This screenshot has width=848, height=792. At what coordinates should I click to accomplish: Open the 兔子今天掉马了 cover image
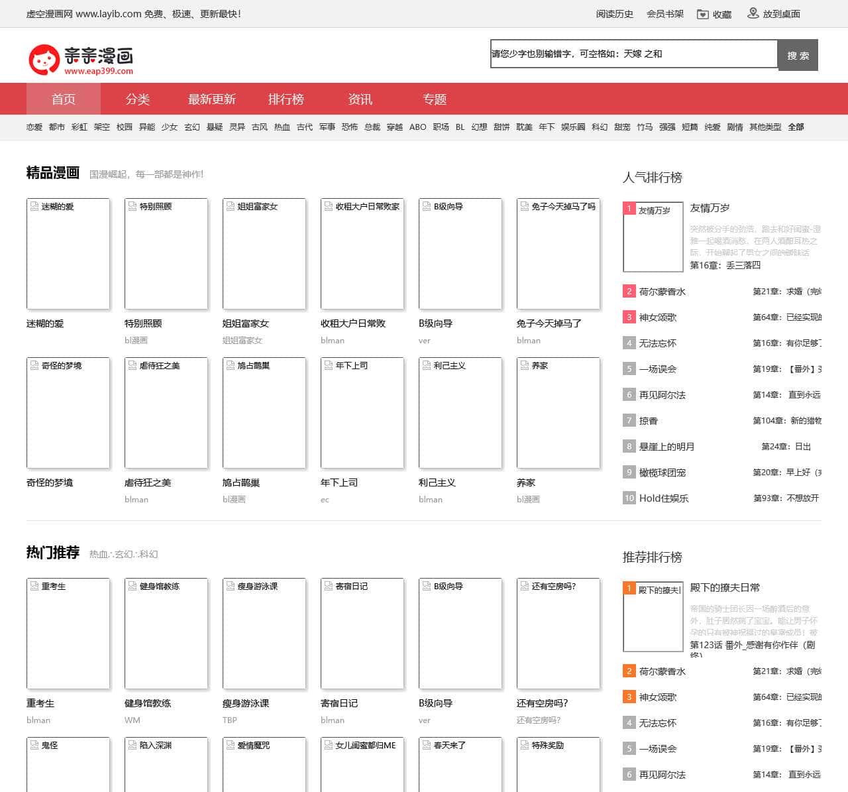pos(558,254)
